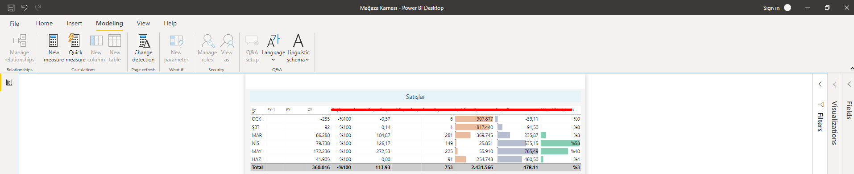Create a New measure
The height and width of the screenshot is (174, 854).
pos(54,48)
